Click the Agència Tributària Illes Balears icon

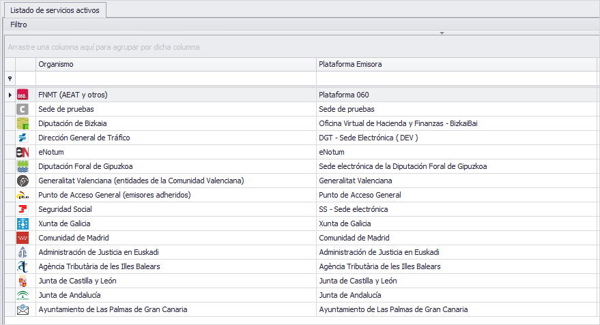23,266
